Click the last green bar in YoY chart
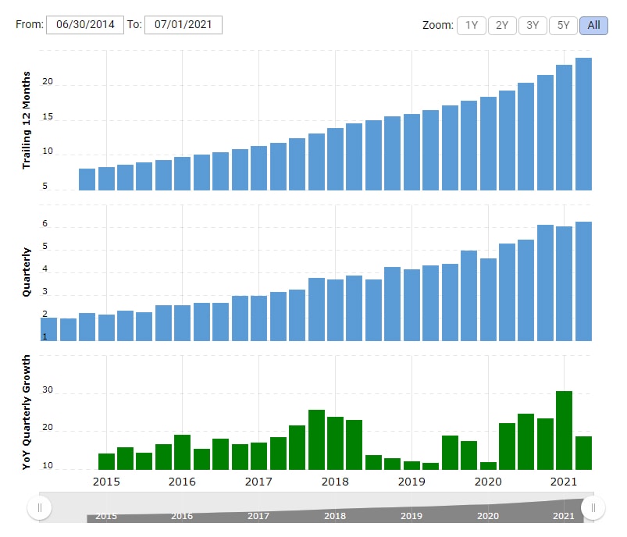Image resolution: width=627 pixels, height=537 pixels. click(x=583, y=453)
